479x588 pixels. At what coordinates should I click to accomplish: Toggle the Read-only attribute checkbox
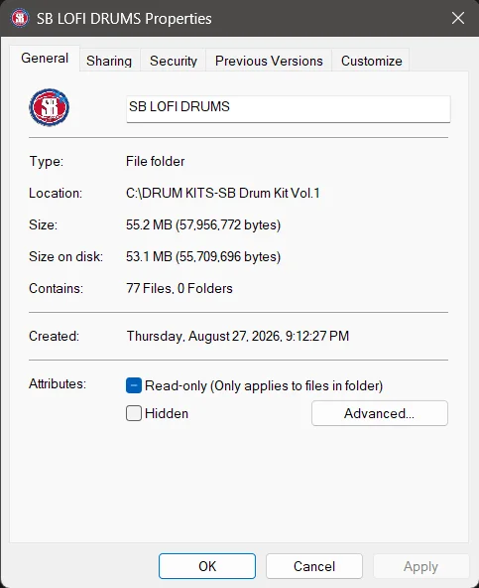[134, 385]
